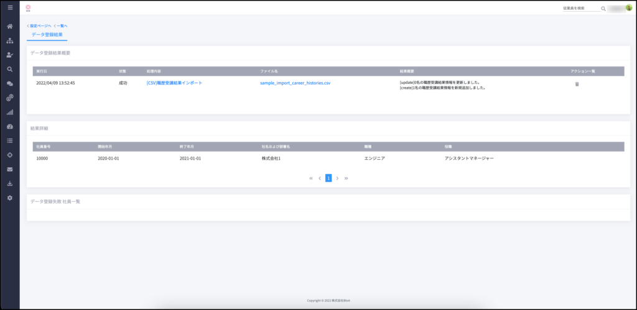Click the 2022/04/09 13:52:45 date cell

[55, 83]
